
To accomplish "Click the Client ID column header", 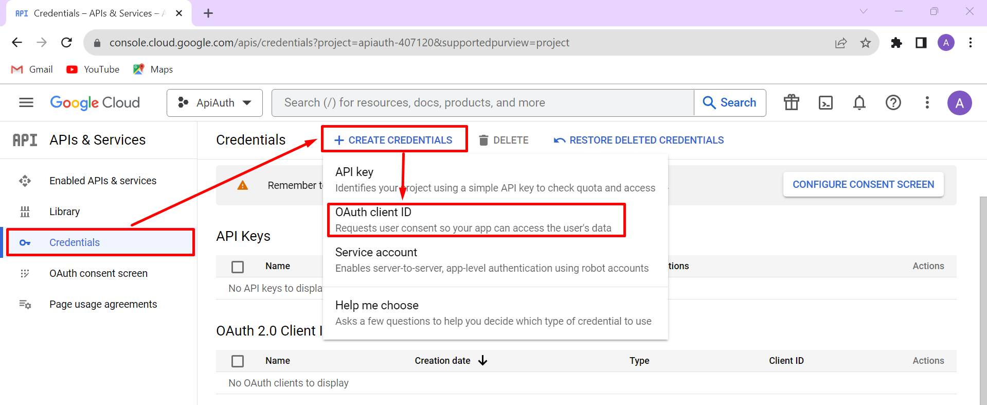I will coord(786,361).
